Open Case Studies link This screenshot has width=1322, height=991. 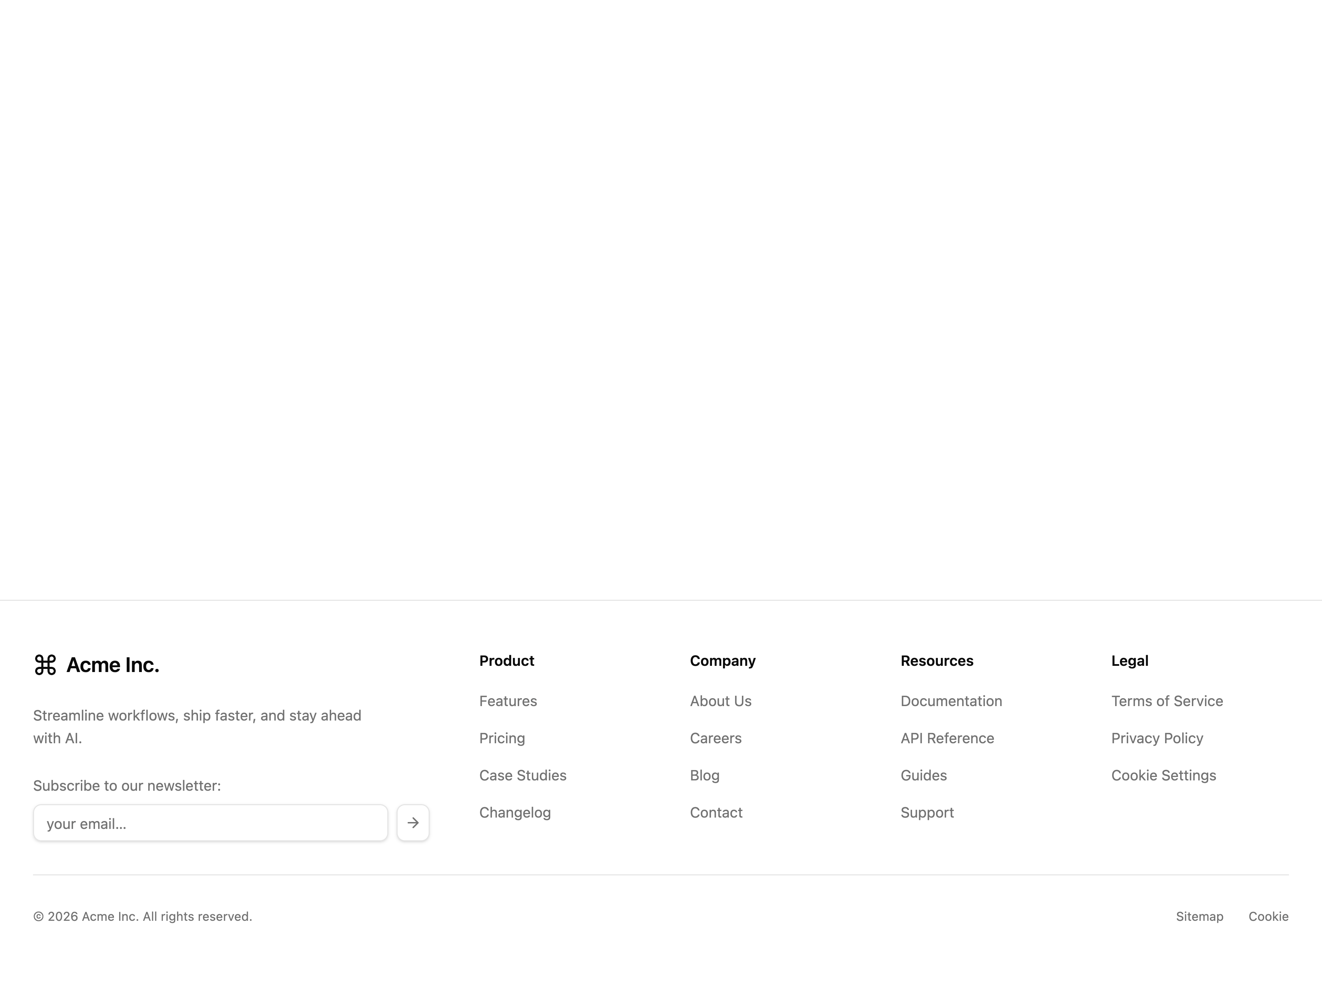[x=523, y=775]
